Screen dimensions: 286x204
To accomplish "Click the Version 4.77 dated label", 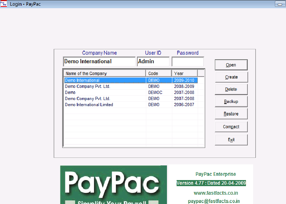I will click(211, 183).
